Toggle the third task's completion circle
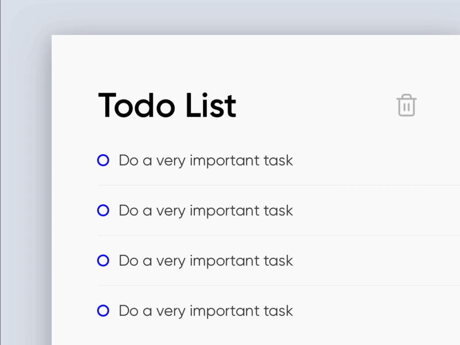Viewport: 460px width, 345px height. 103,260
